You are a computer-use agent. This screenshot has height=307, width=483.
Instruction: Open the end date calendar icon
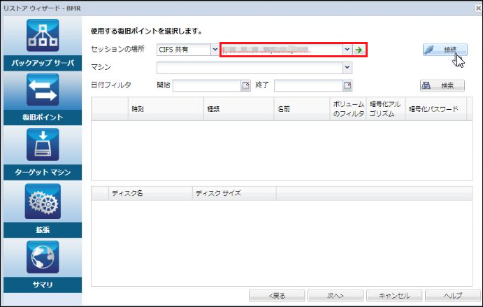pos(347,85)
